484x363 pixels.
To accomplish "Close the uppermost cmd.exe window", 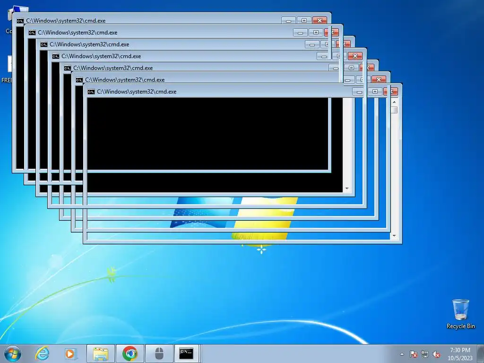I will click(x=320, y=20).
